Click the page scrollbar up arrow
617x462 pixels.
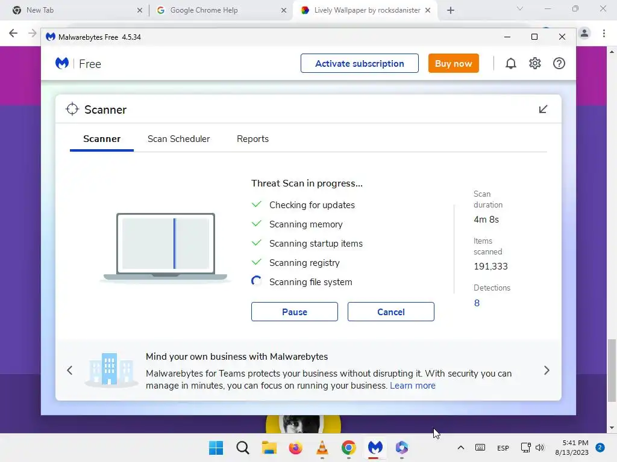coord(612,52)
